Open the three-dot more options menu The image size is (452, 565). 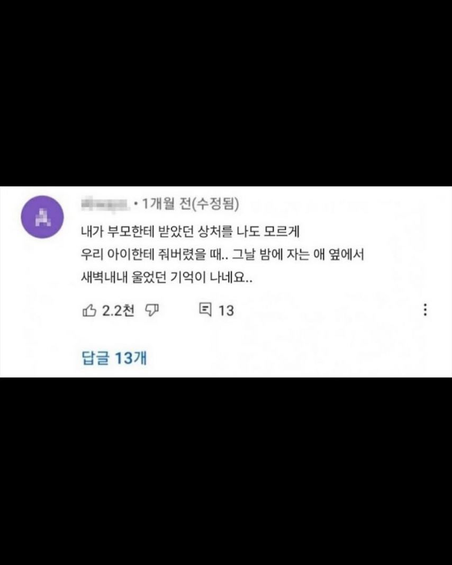coord(426,310)
